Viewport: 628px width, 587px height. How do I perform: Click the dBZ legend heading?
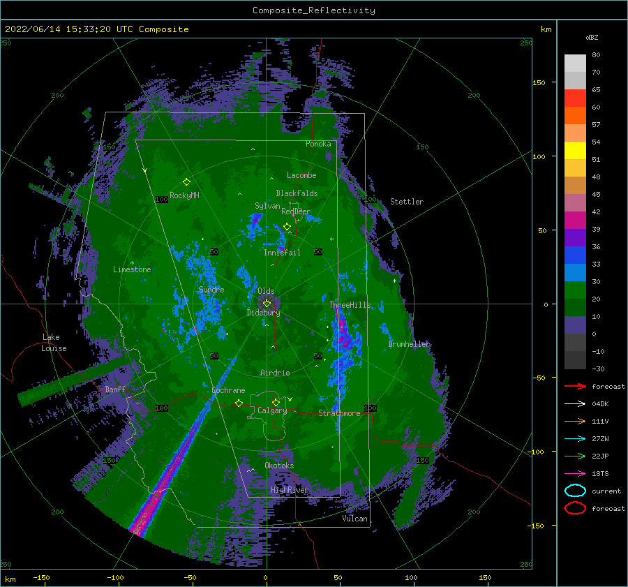pyautogui.click(x=592, y=37)
